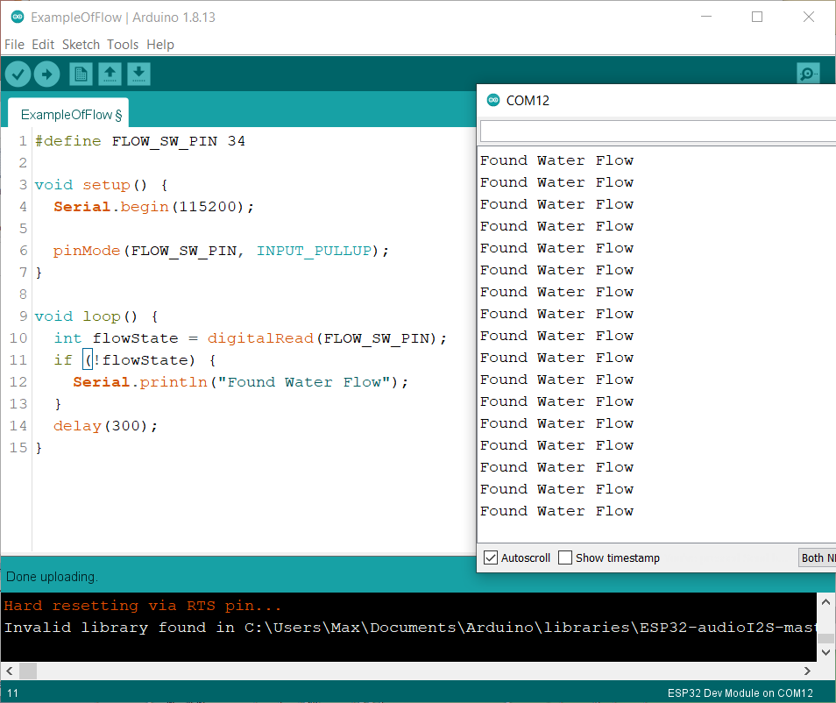Click the #define FLOW_SW_PIN 34 line

[140, 141]
